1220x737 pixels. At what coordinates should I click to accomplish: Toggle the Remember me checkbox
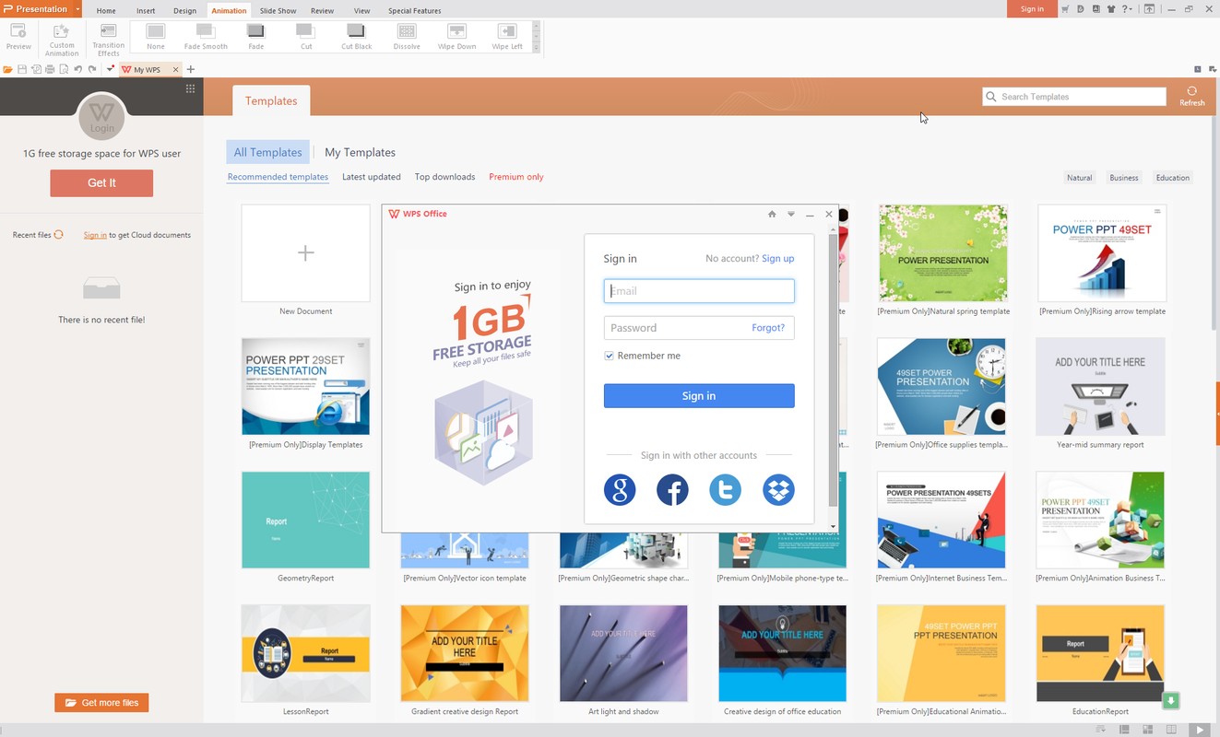[610, 356]
